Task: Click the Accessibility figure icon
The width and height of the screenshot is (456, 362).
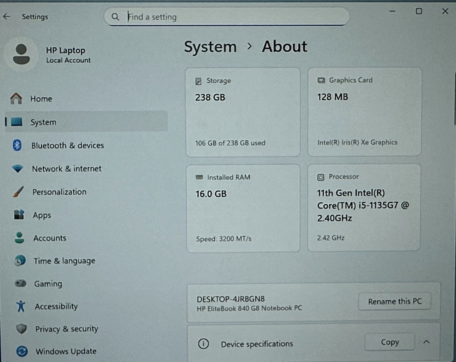Action: pyautogui.click(x=21, y=306)
